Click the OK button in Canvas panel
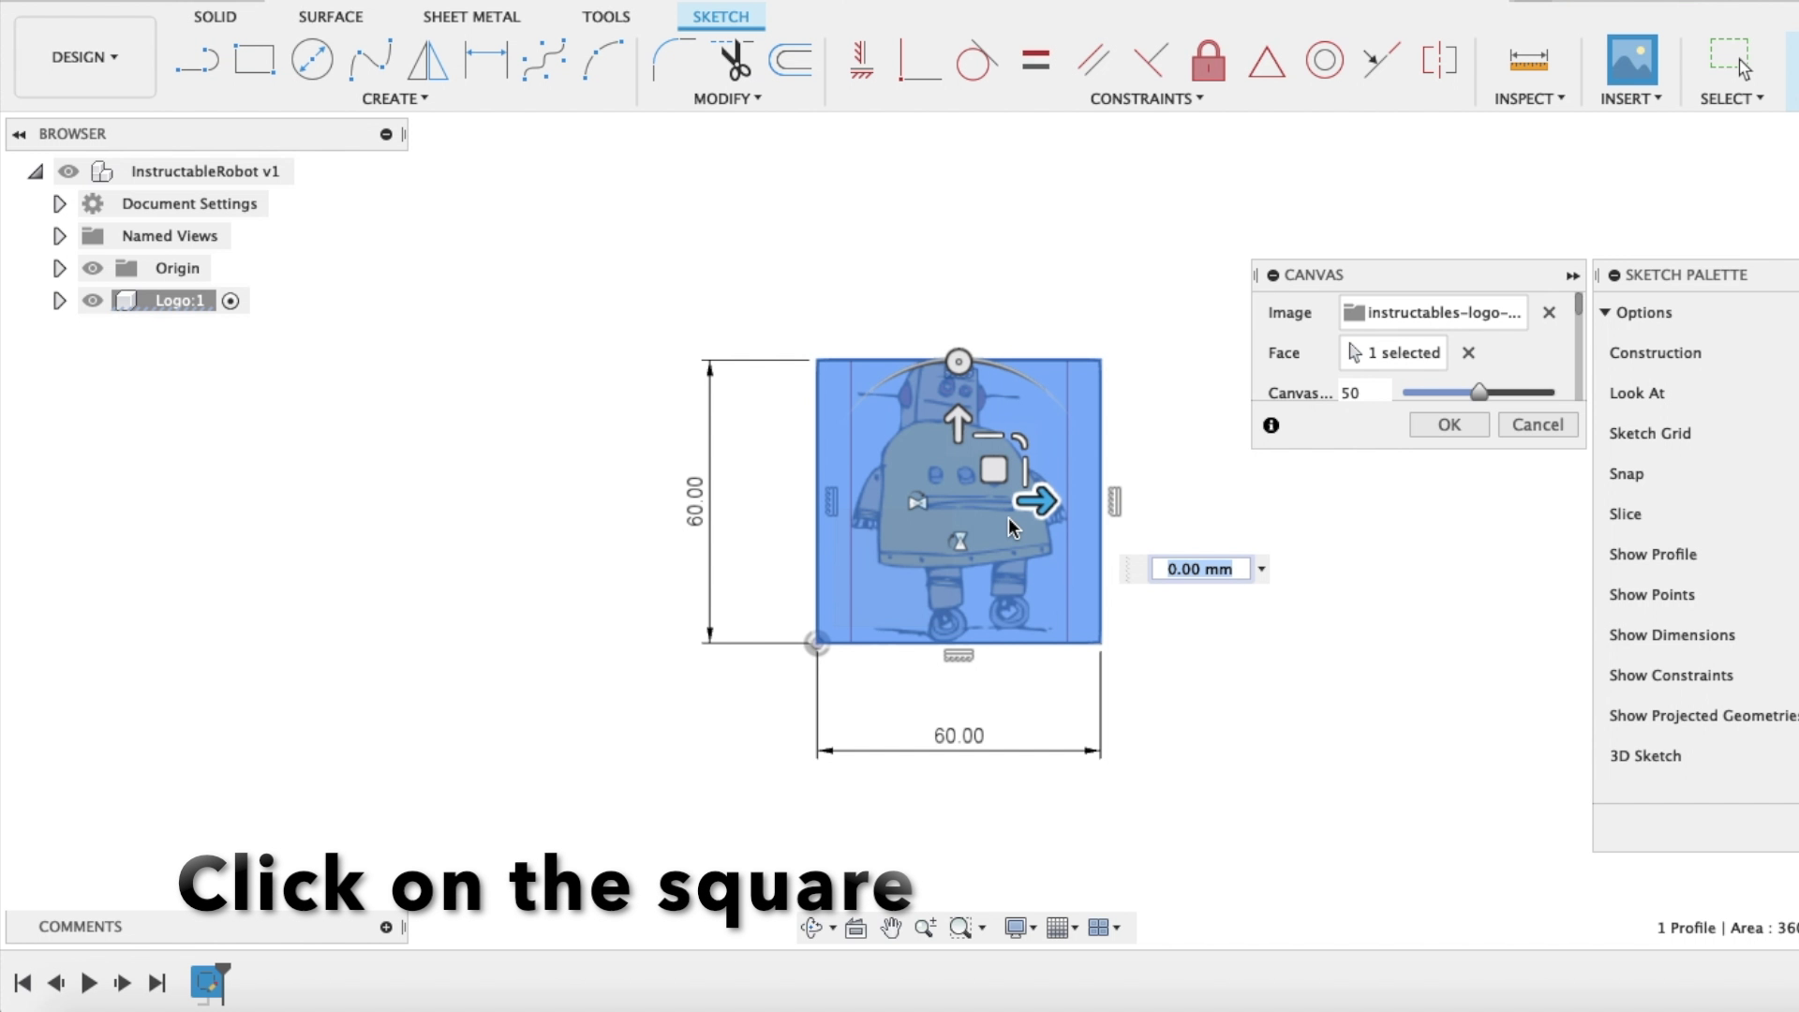This screenshot has width=1799, height=1012. coord(1450,424)
